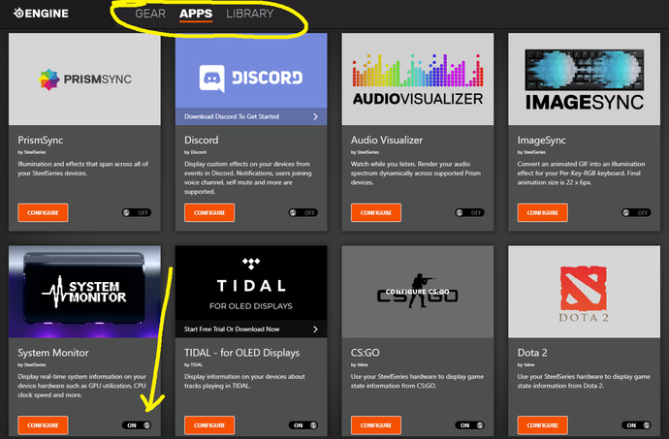The height and width of the screenshot is (439, 669).
Task: Expand the Download Discord To Get Started arrow
Action: tap(315, 116)
